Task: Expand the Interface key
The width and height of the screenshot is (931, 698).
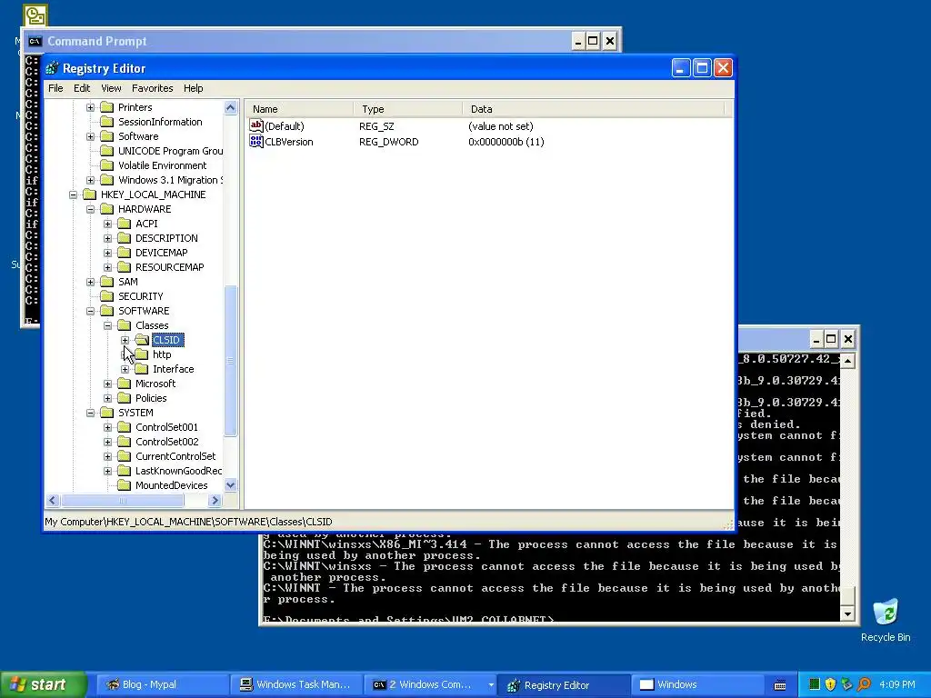Action: pyautogui.click(x=125, y=369)
